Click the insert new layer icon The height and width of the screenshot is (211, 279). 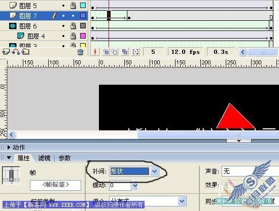click(6, 52)
